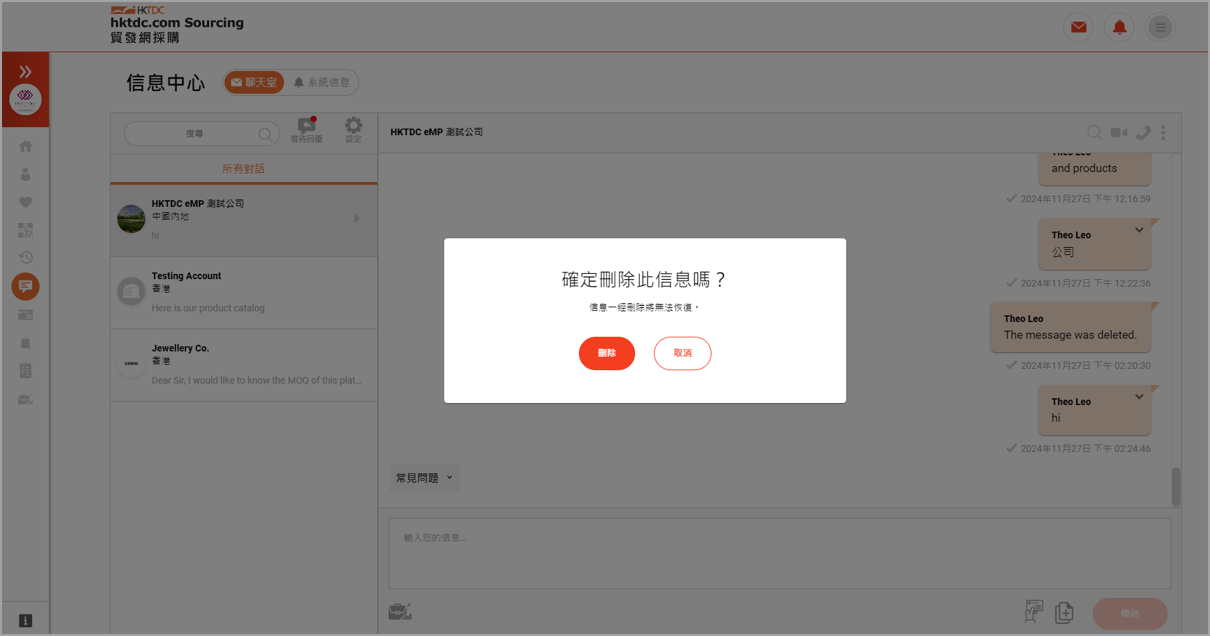Switch to the 系統信息 tab
The width and height of the screenshot is (1210, 636).
click(x=322, y=82)
